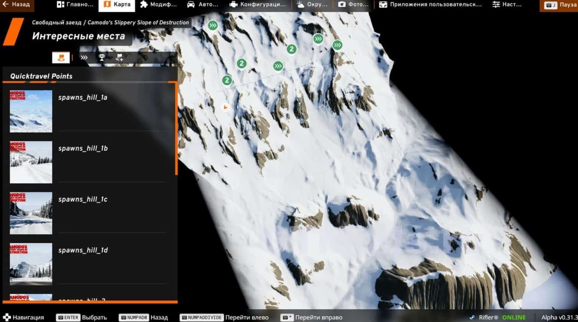The width and height of the screenshot is (578, 322).
Task: Select the trophy missions filter icon
Action: (x=102, y=57)
